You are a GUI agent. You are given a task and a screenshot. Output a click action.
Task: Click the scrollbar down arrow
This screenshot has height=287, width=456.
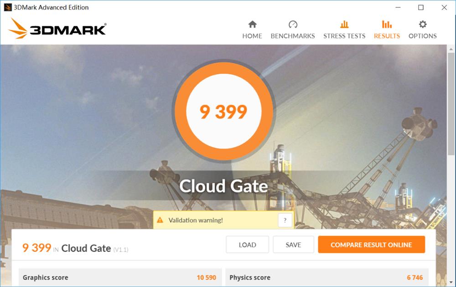coord(451,282)
